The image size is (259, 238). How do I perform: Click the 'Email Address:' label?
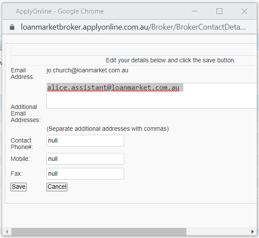(x=22, y=74)
